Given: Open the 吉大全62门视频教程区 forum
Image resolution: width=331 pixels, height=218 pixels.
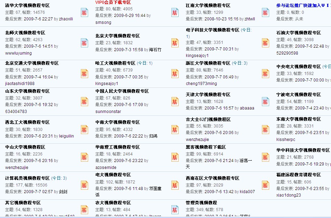Looking at the screenshot, I should click(x=208, y=120).
